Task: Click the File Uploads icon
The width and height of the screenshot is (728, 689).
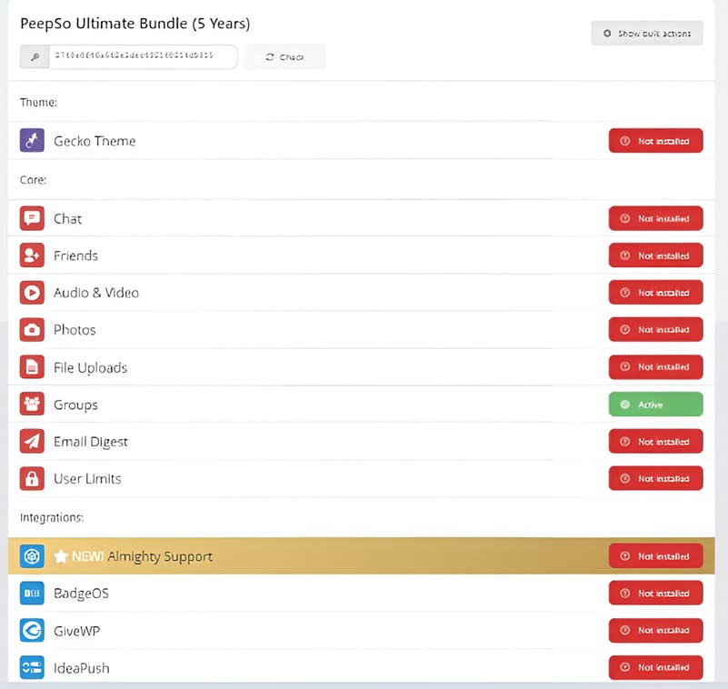Action: [32, 367]
